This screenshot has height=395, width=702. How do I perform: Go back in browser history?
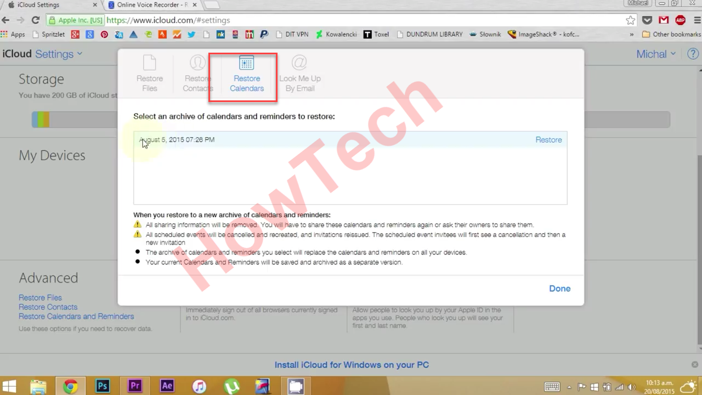point(6,20)
